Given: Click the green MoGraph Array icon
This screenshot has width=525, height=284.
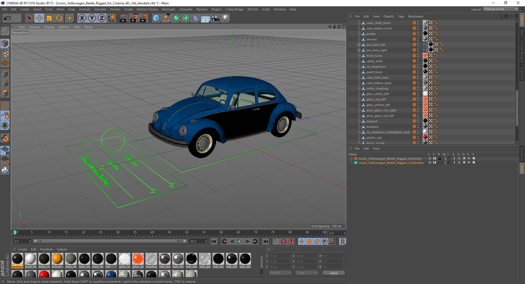Looking at the screenshot, I should [x=186, y=18].
